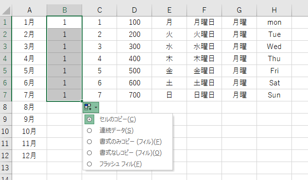Select row 8 header

tap(6, 107)
